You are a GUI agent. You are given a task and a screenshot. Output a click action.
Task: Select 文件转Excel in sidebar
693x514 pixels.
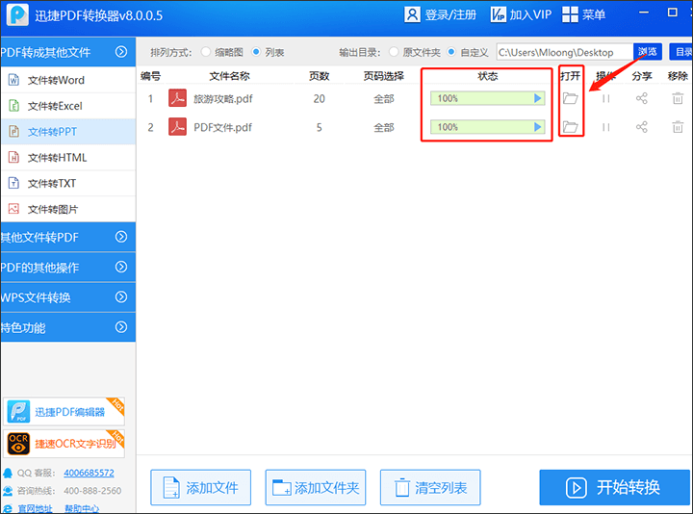coord(55,106)
